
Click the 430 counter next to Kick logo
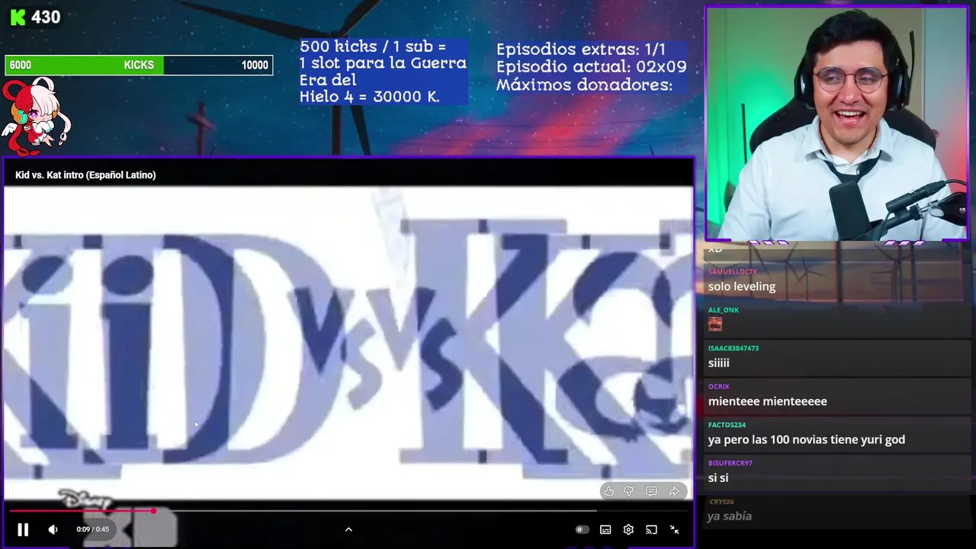click(x=46, y=17)
